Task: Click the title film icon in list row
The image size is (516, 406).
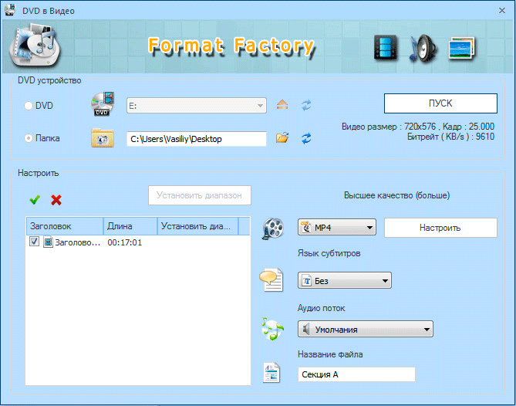Action: 48,242
